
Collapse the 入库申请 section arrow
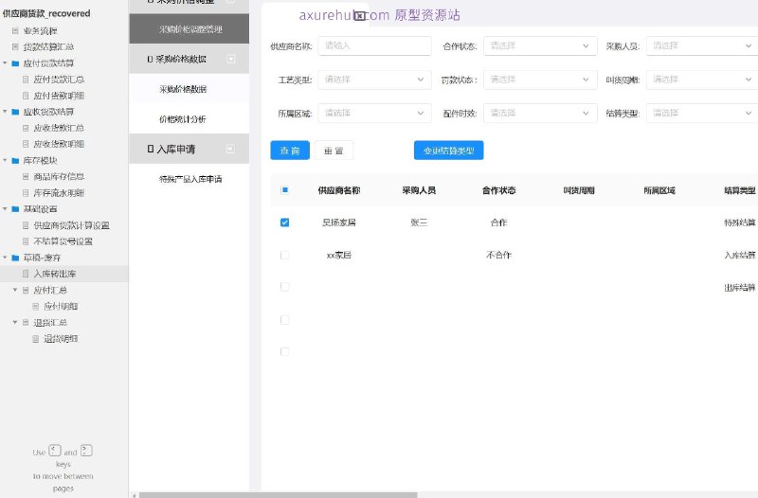click(x=231, y=150)
